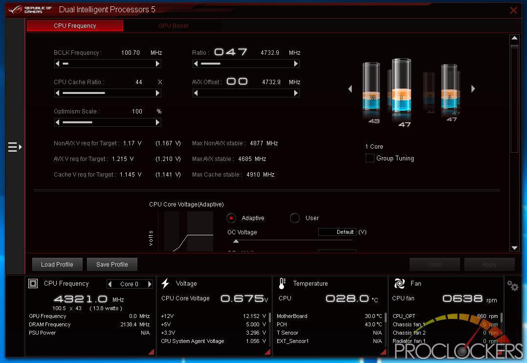Click the Ratio slider track
The height and width of the screenshot is (363, 527).
click(x=246, y=64)
